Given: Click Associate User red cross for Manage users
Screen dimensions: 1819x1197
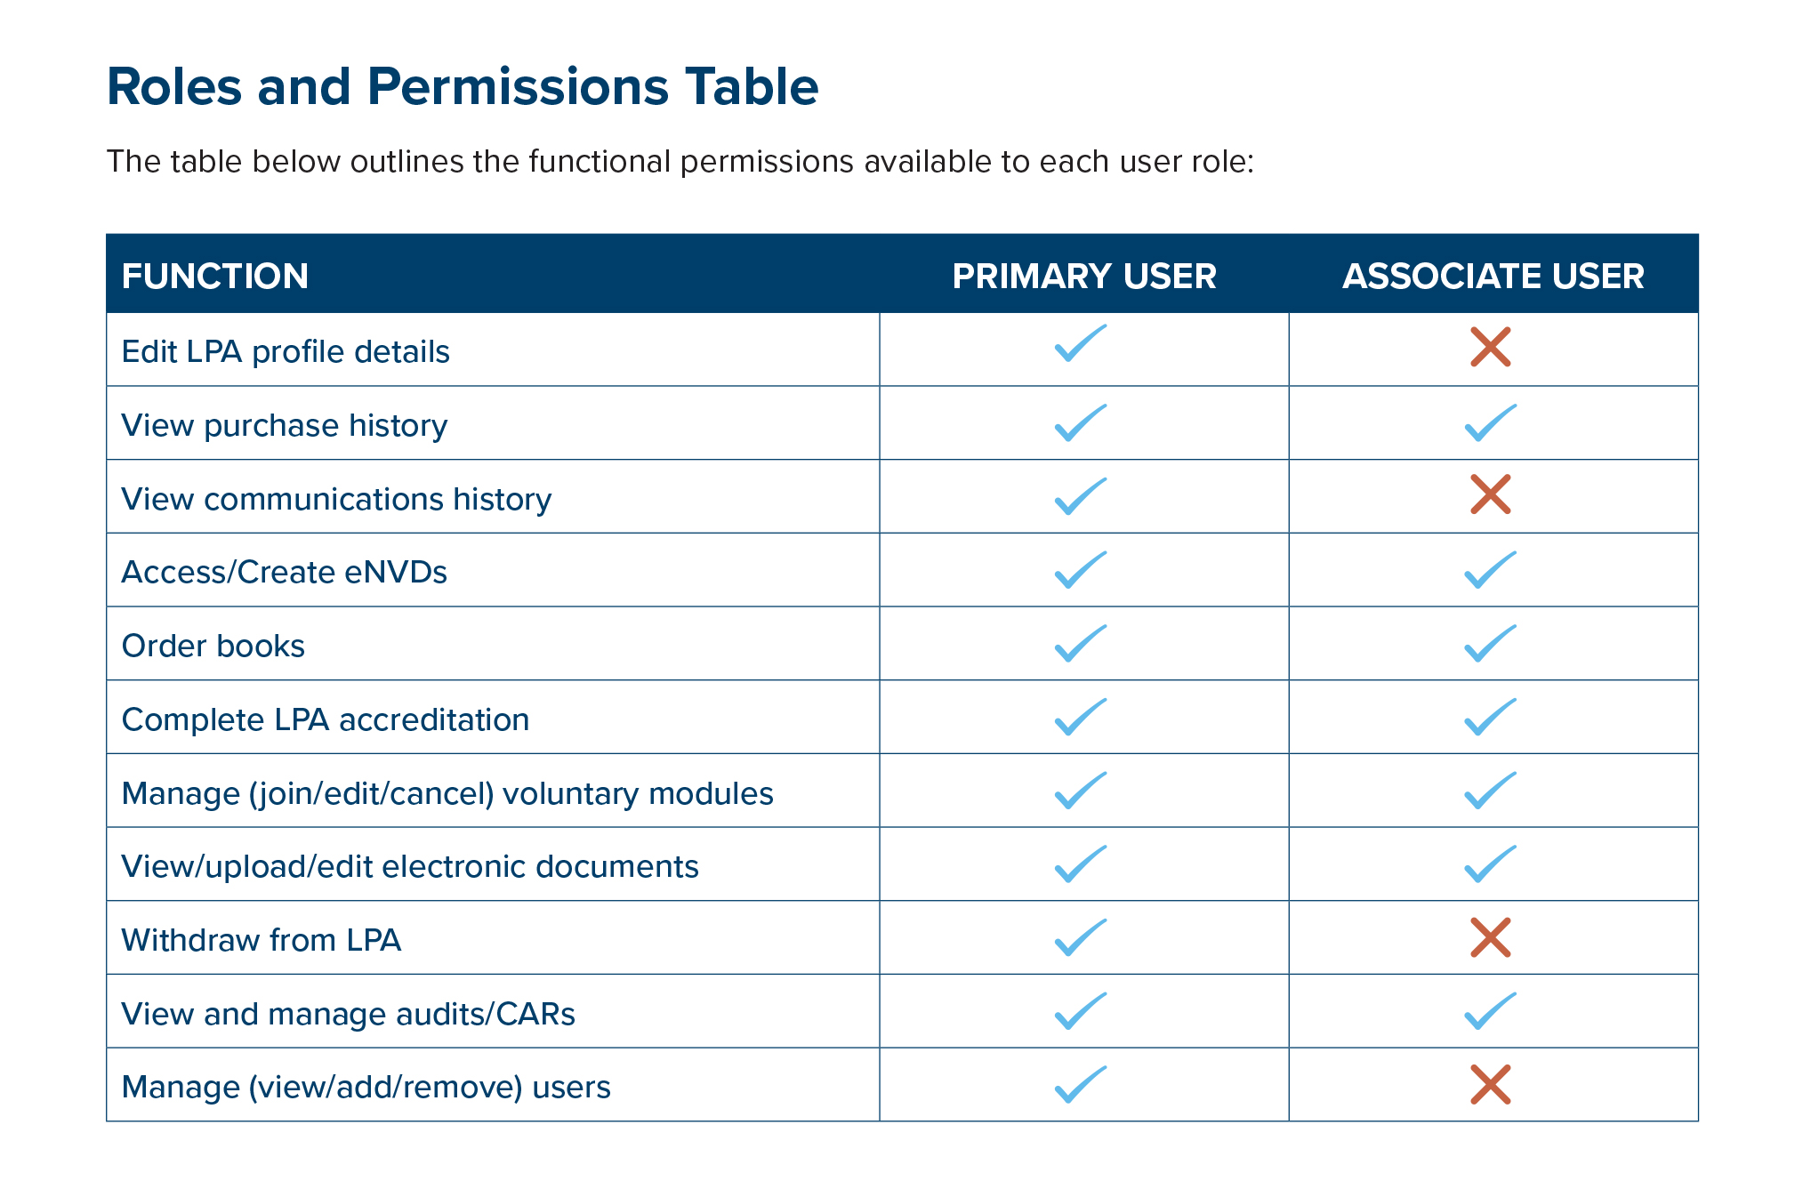Looking at the screenshot, I should click(x=1490, y=1084).
